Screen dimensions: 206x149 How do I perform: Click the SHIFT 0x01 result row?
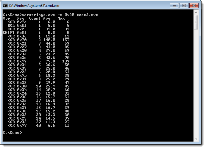pos(36,33)
